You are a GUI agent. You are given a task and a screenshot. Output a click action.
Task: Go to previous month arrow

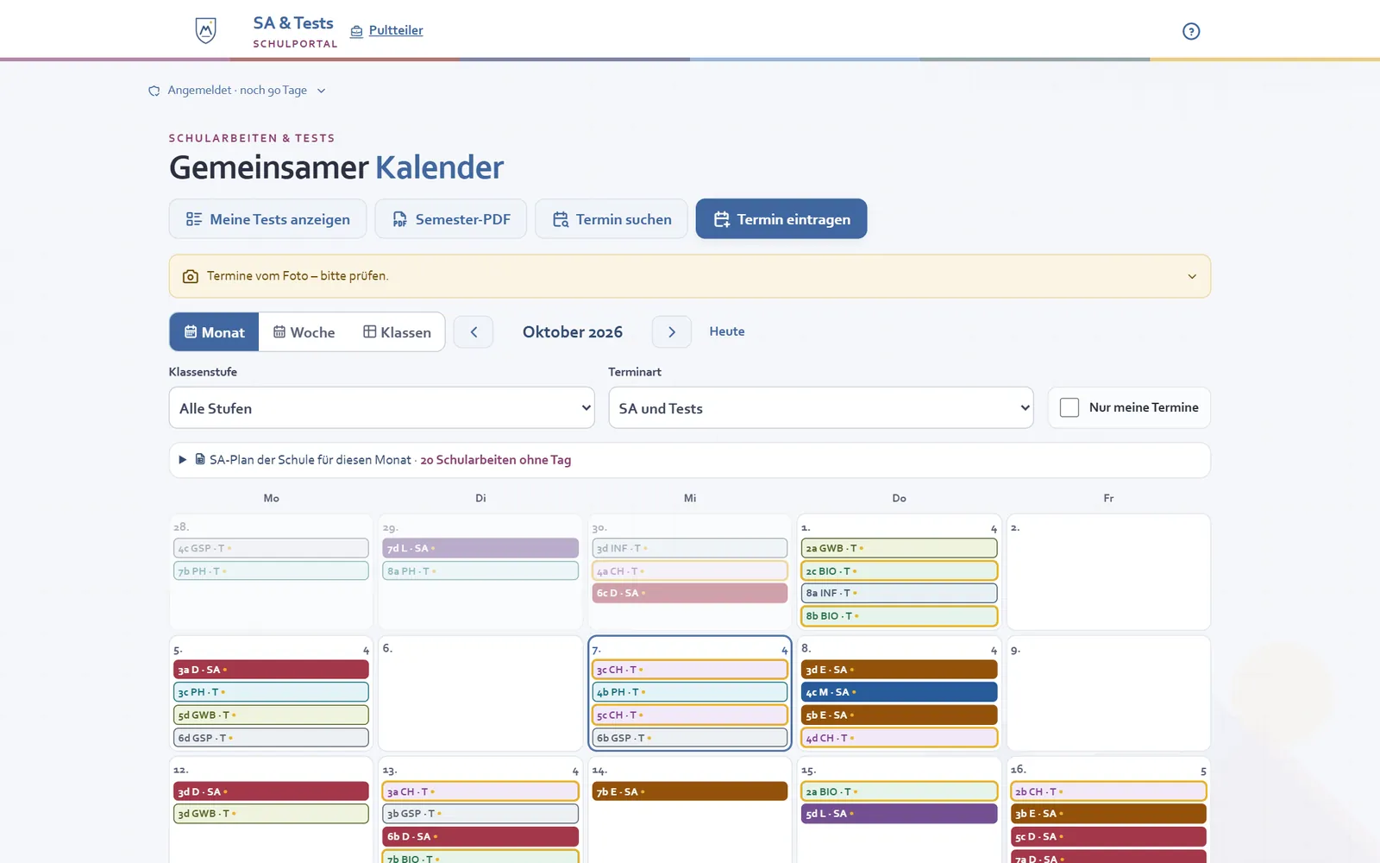click(474, 332)
